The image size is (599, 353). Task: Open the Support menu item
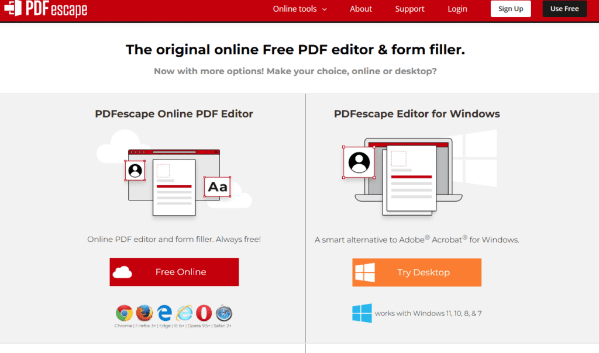409,9
